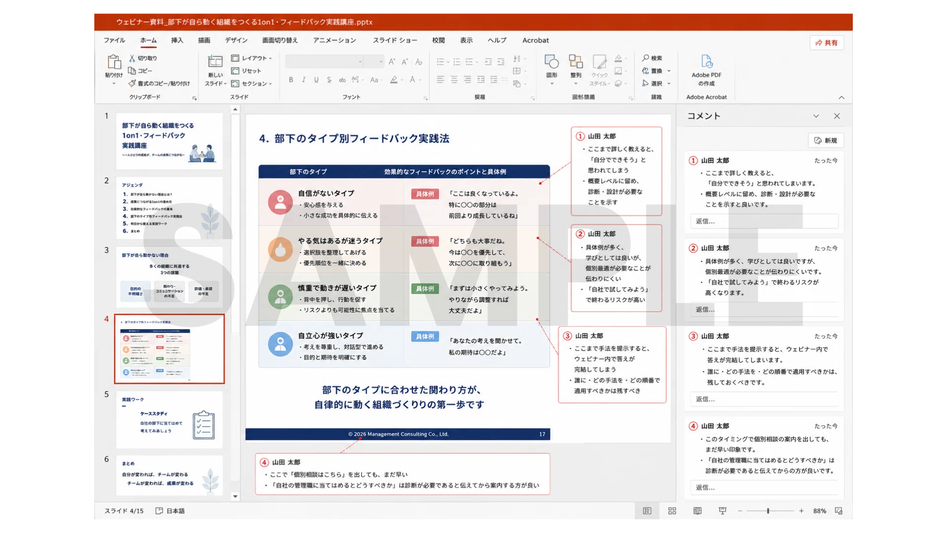Screen dimensions: 947x533
Task: Click the Cut (切り取り) scissors icon
Action: coord(132,58)
